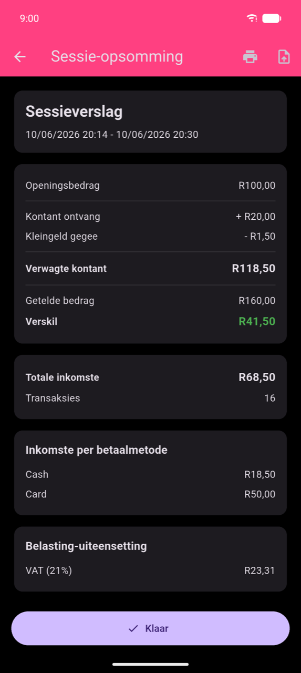Tap the Kontant ontvang amount
Screen dimensions: 301x673
pyautogui.click(x=255, y=217)
